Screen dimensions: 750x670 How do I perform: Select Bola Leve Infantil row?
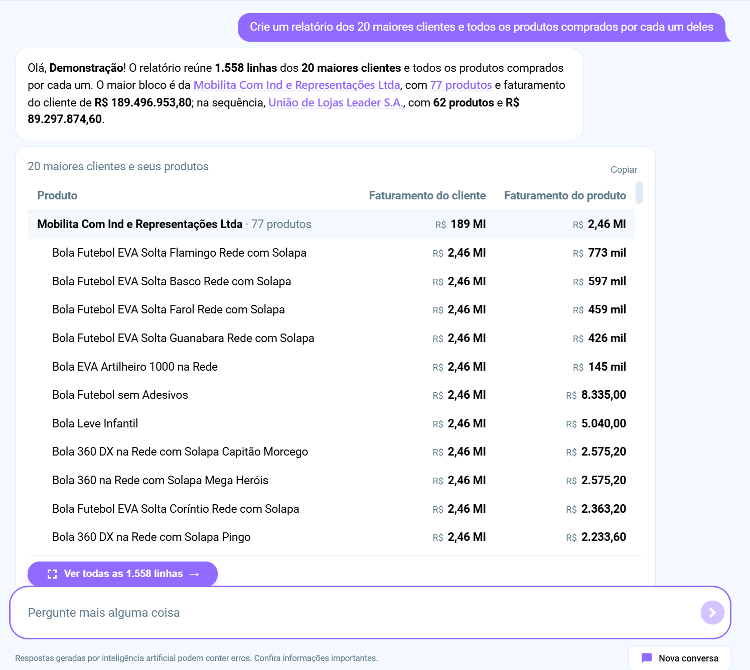[x=331, y=423]
